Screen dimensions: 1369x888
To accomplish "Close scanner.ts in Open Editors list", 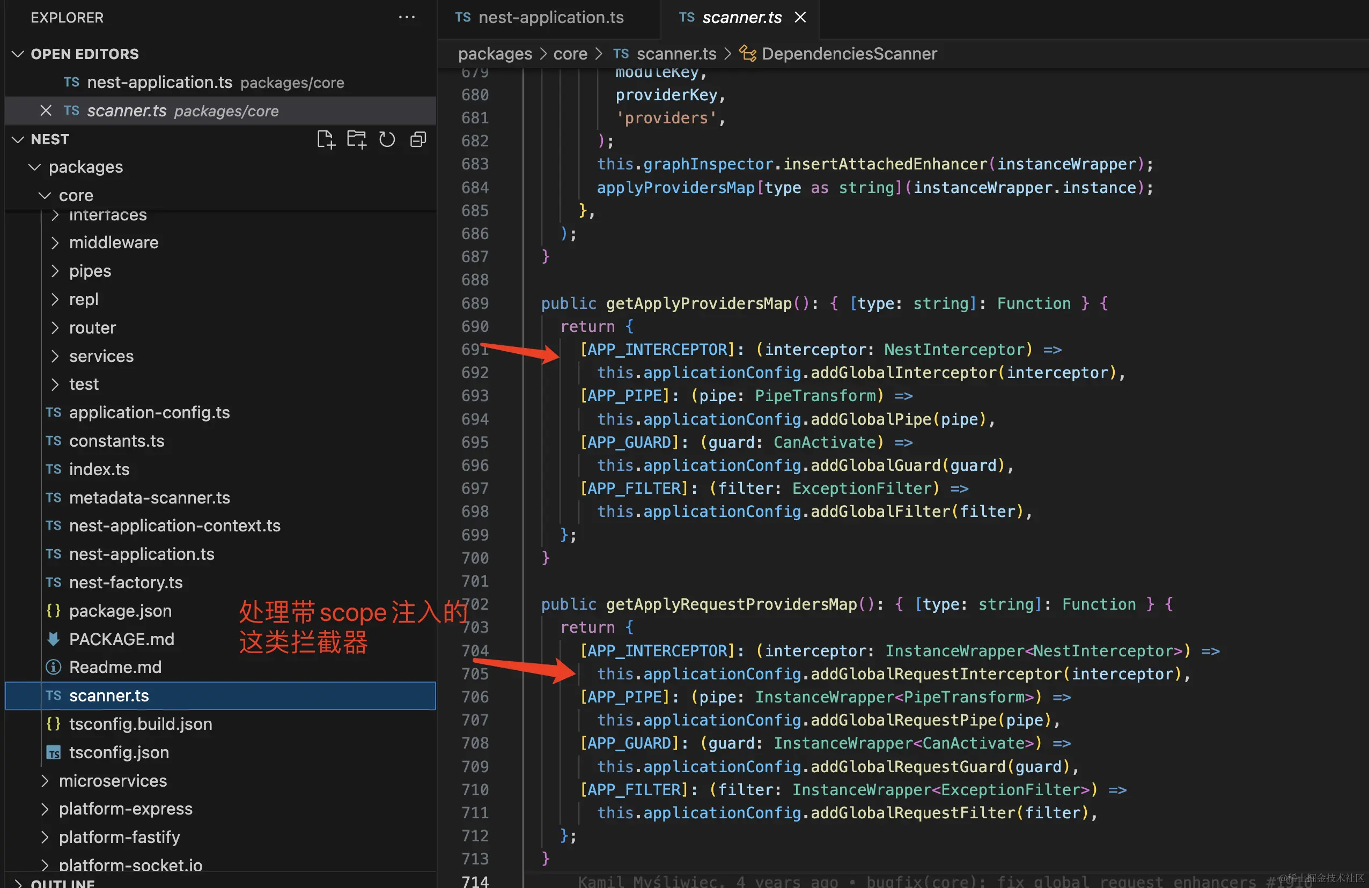I will point(46,110).
